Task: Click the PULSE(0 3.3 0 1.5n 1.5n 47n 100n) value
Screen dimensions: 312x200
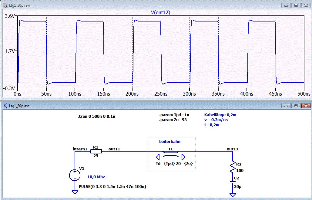Action: (112, 186)
